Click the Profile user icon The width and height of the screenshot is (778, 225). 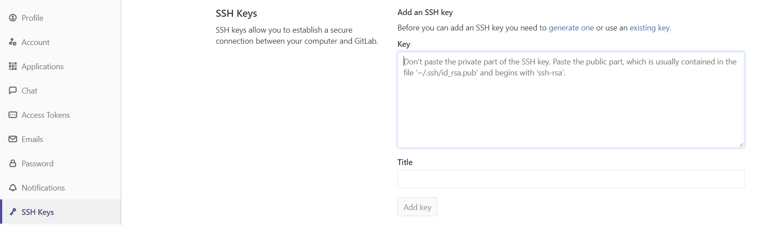tap(13, 18)
